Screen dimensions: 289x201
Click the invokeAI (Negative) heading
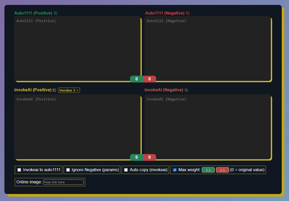point(164,90)
